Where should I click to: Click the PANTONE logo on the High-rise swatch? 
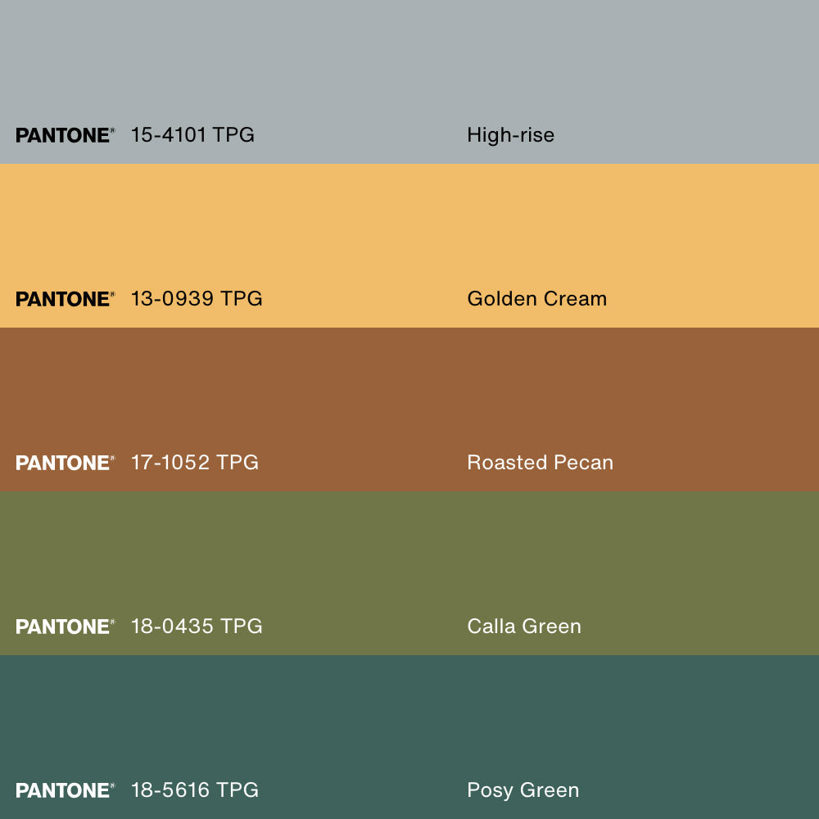coord(65,135)
